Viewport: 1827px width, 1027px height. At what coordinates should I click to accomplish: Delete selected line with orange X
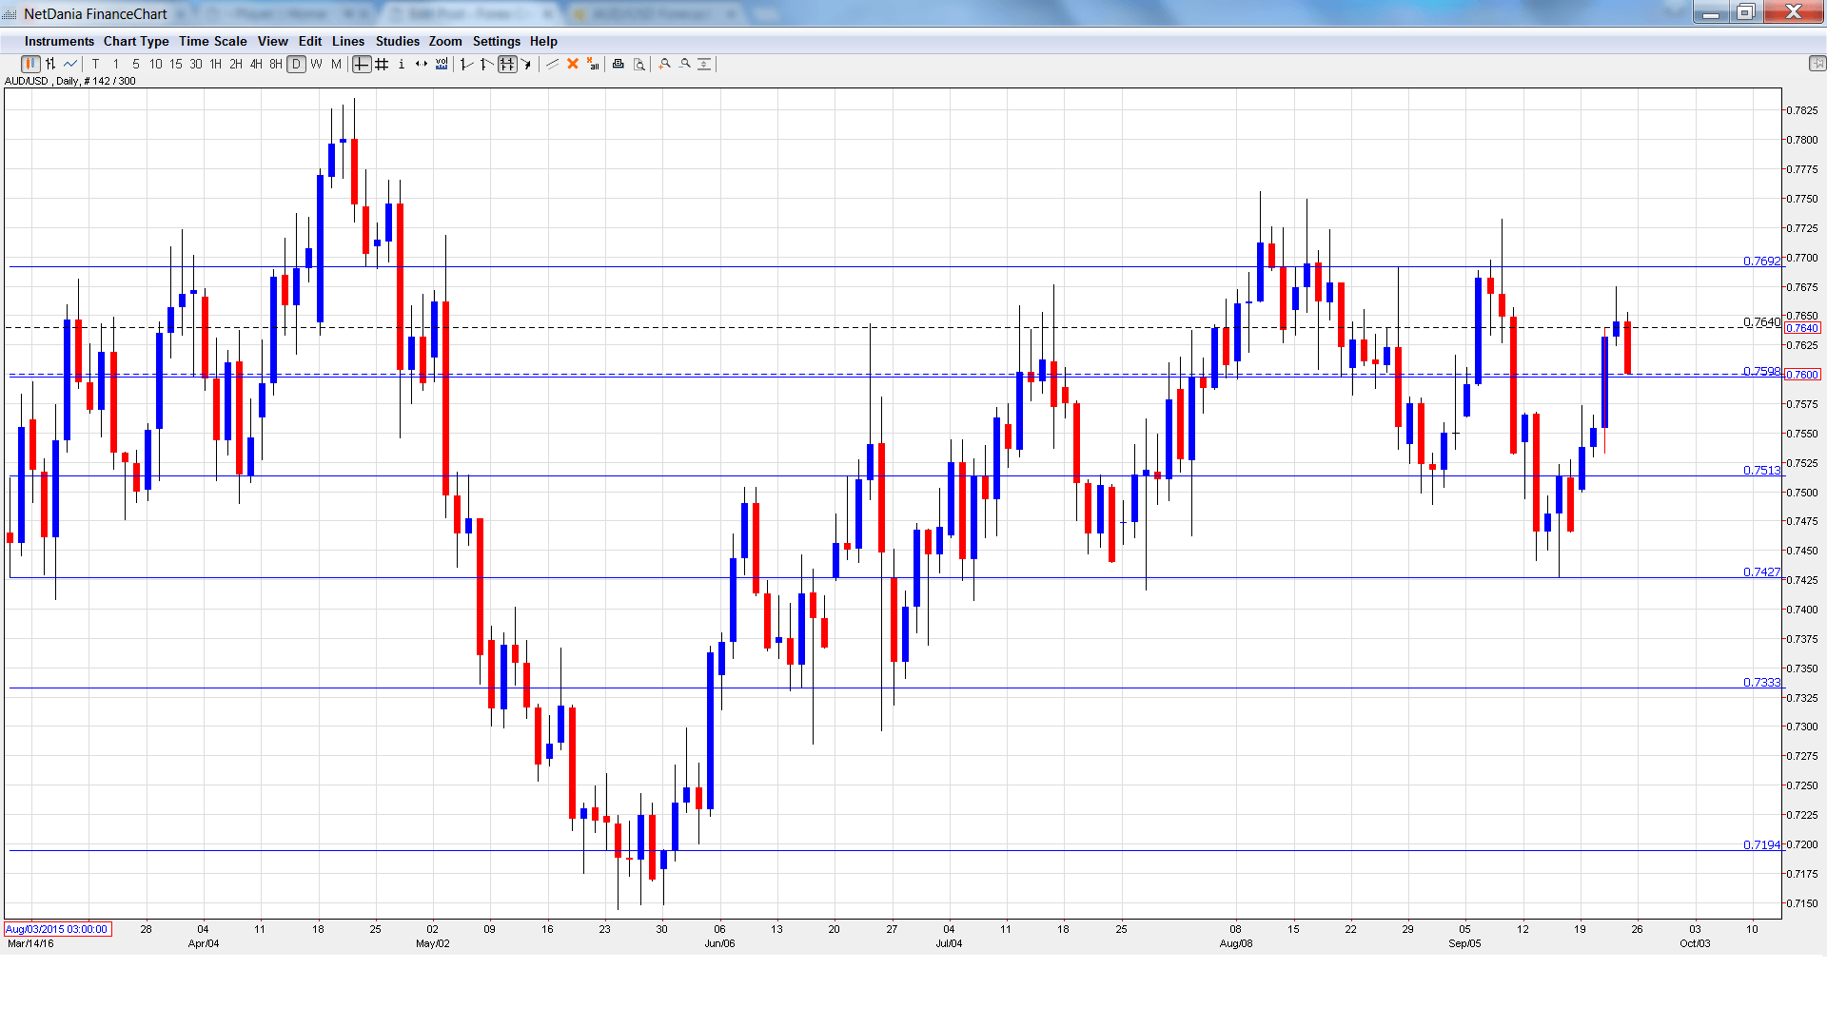coord(573,64)
